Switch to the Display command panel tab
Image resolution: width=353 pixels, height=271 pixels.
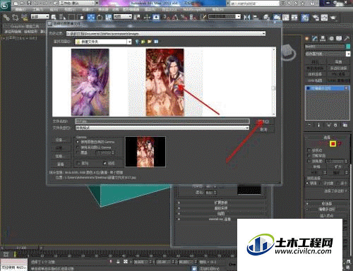[339, 38]
